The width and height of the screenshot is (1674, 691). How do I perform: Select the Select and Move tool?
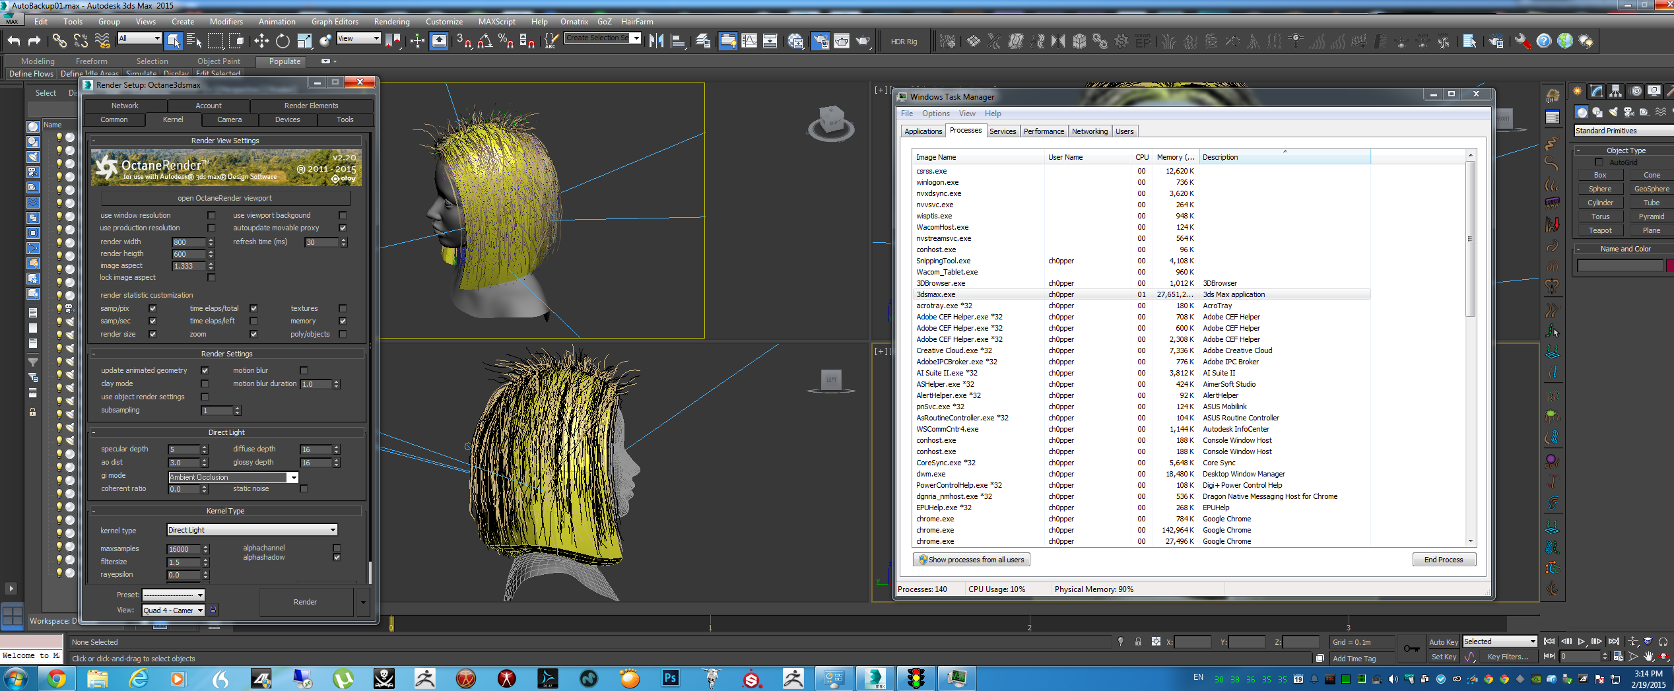coord(261,41)
